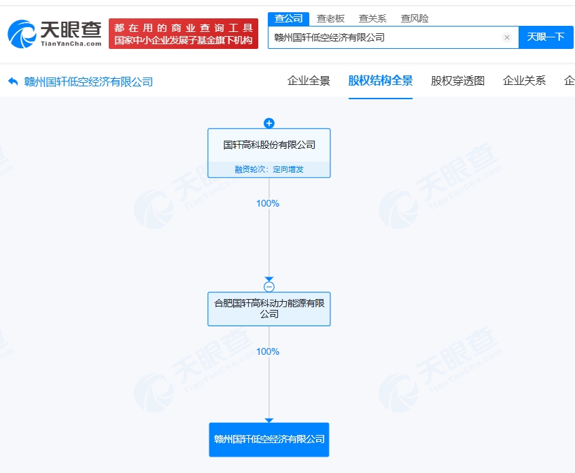
Task: Go to the 股权穿透图 tab
Action: point(457,81)
